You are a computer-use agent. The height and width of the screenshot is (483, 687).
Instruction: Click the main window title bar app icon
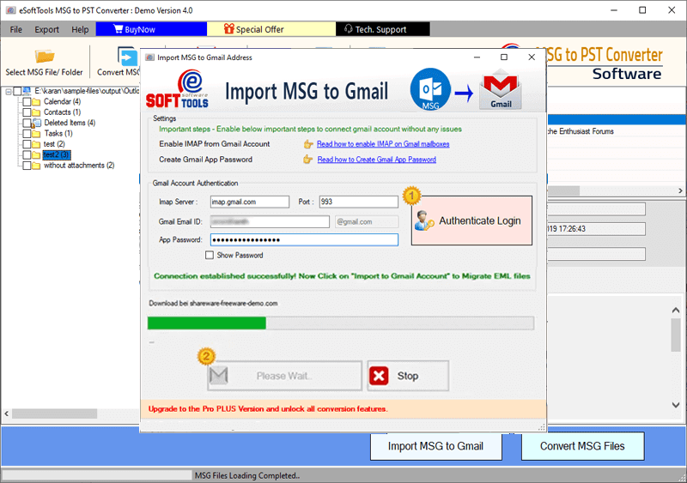pos(11,10)
